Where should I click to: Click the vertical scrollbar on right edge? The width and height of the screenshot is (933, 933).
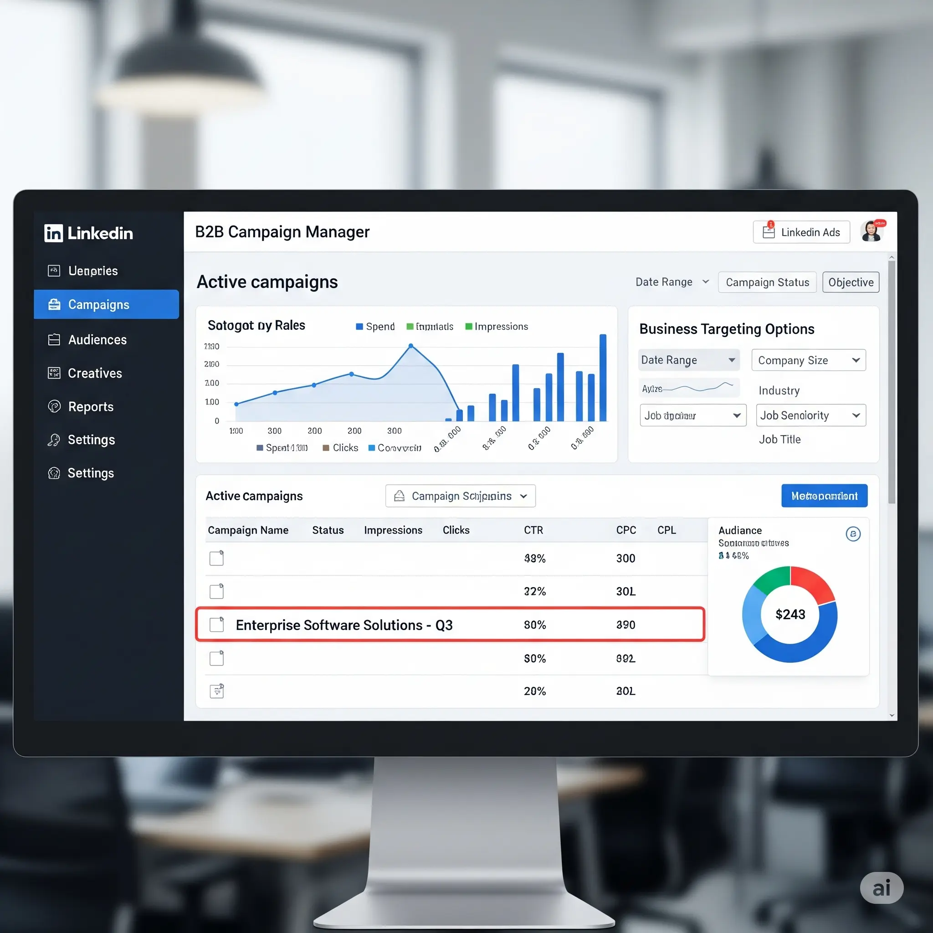click(892, 381)
